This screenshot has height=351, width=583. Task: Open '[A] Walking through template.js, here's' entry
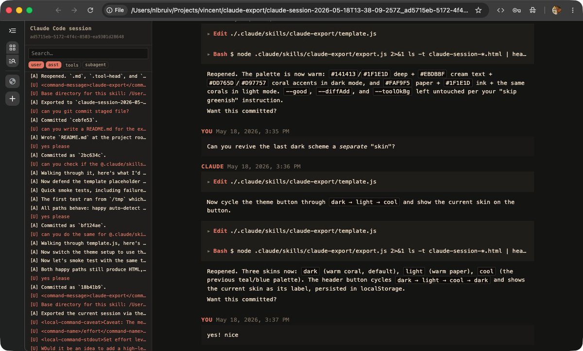coord(88,243)
